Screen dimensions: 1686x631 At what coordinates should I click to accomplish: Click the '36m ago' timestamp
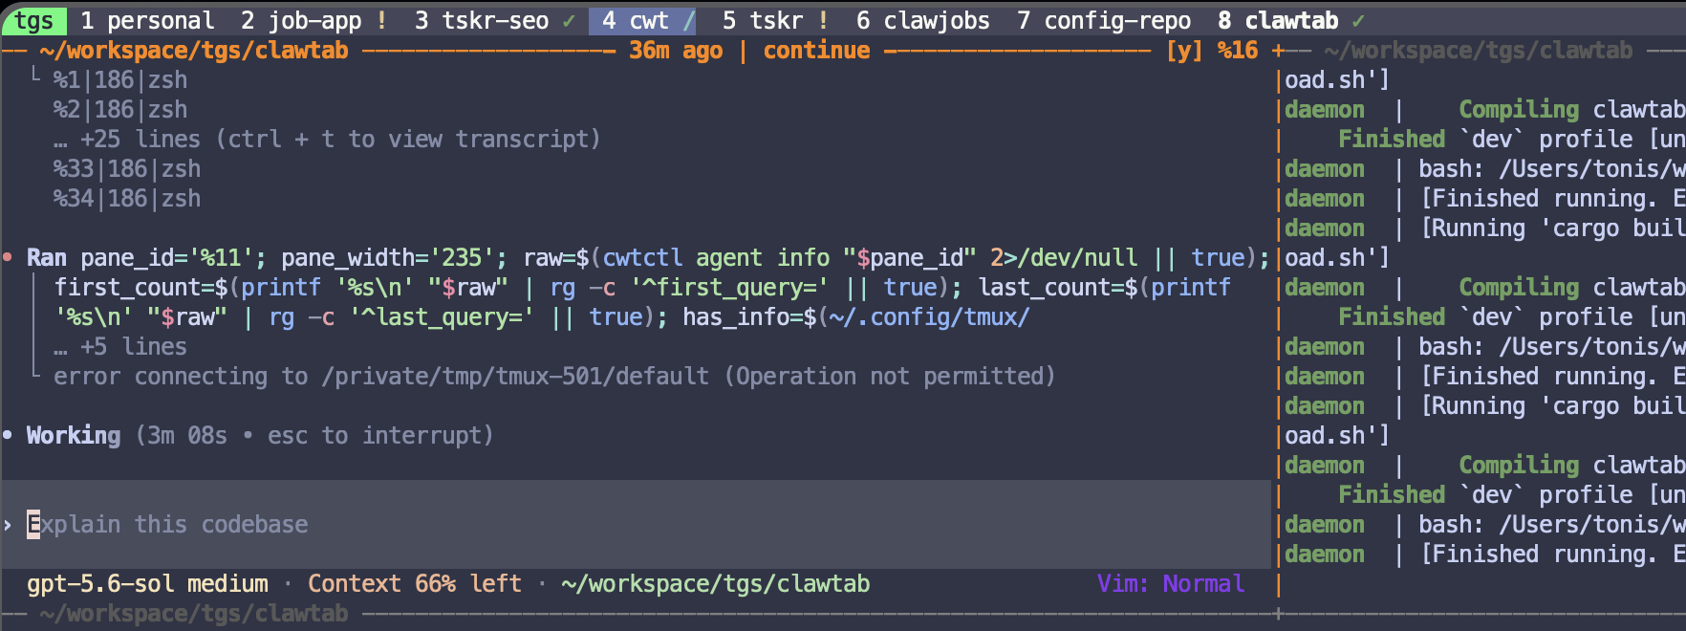coord(676,50)
